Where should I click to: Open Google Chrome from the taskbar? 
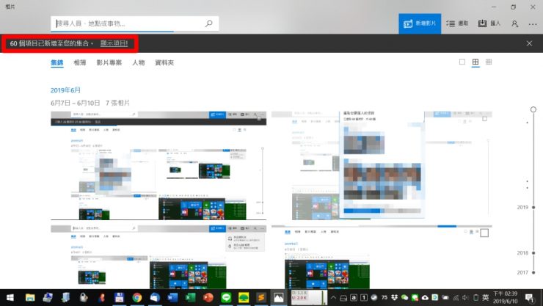point(136,298)
